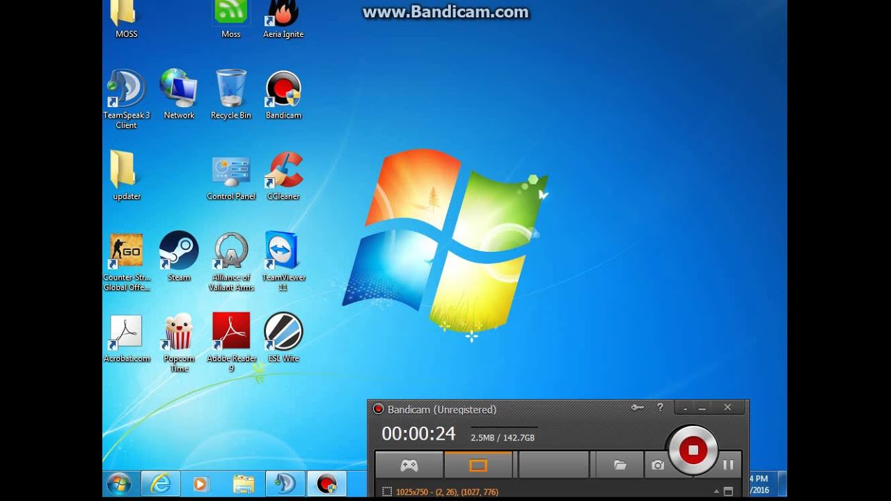This screenshot has width=891, height=501.
Task: Select the Acrobat.com desktop shortcut
Action: (x=127, y=337)
